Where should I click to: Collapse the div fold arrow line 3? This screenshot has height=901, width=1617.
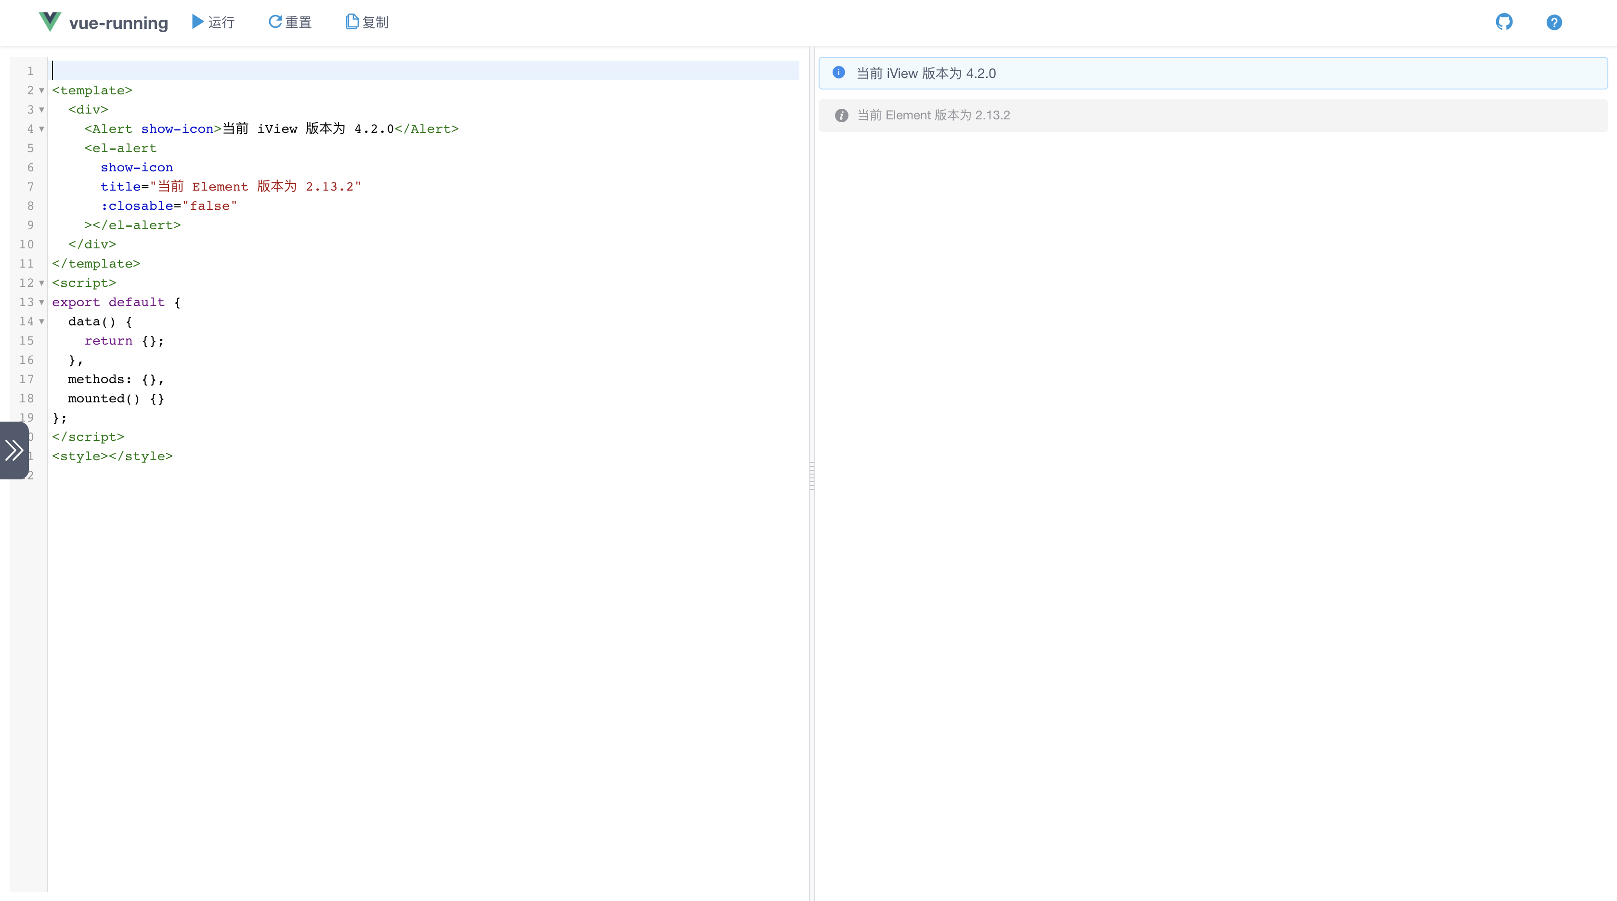pos(42,110)
